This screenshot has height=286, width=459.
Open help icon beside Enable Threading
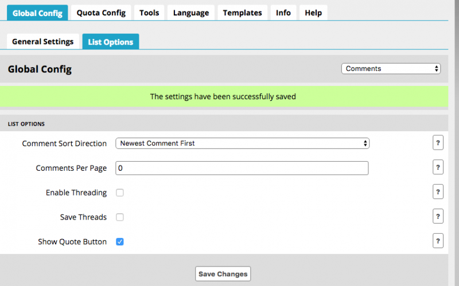438,193
